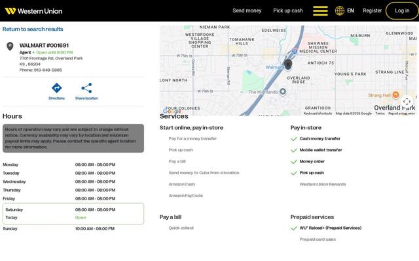The height and width of the screenshot is (261, 419).
Task: Click Amazon Cash service item
Action: pos(182,184)
